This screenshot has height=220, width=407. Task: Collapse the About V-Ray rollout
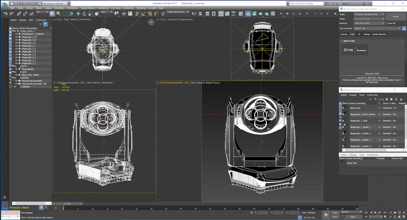342,41
